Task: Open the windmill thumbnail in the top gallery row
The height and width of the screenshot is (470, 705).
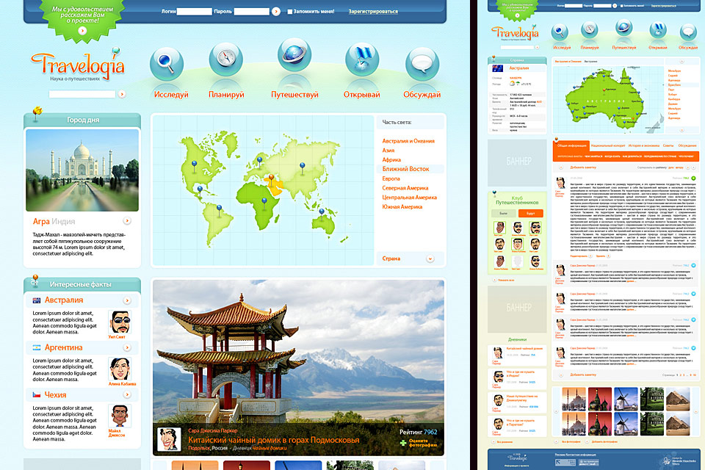Action: pyautogui.click(x=626, y=399)
